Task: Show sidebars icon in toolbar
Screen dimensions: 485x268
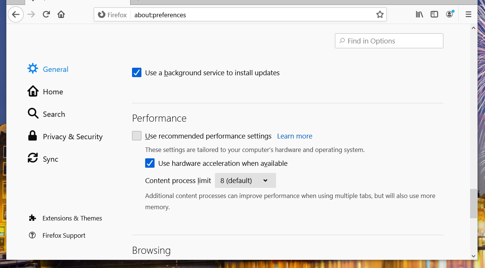Action: 434,15
